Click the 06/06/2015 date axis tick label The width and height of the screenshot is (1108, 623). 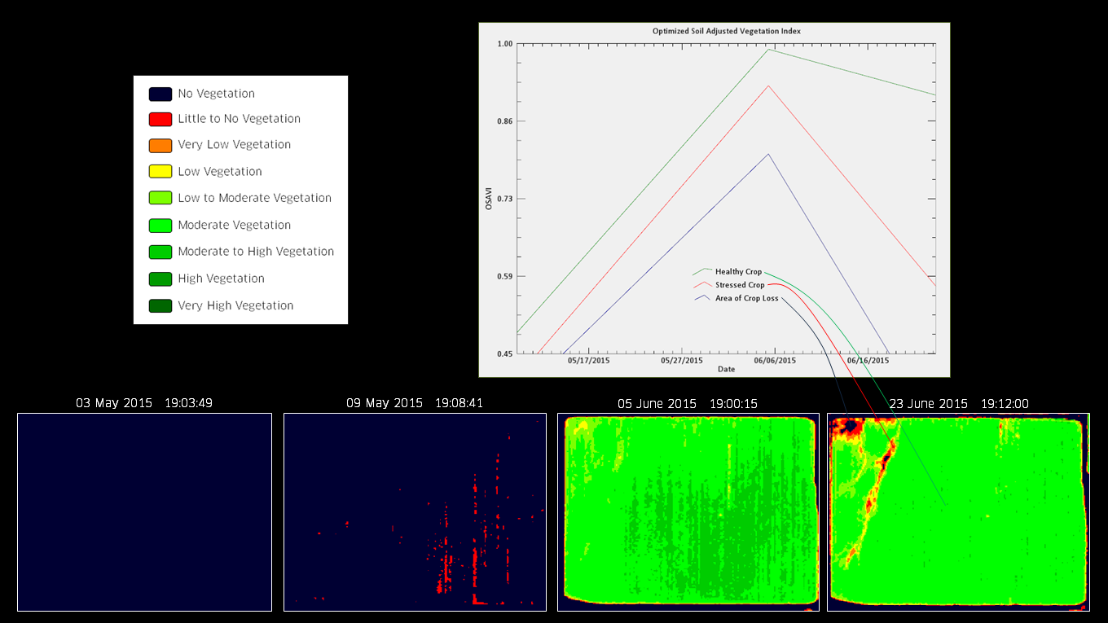[x=775, y=360]
